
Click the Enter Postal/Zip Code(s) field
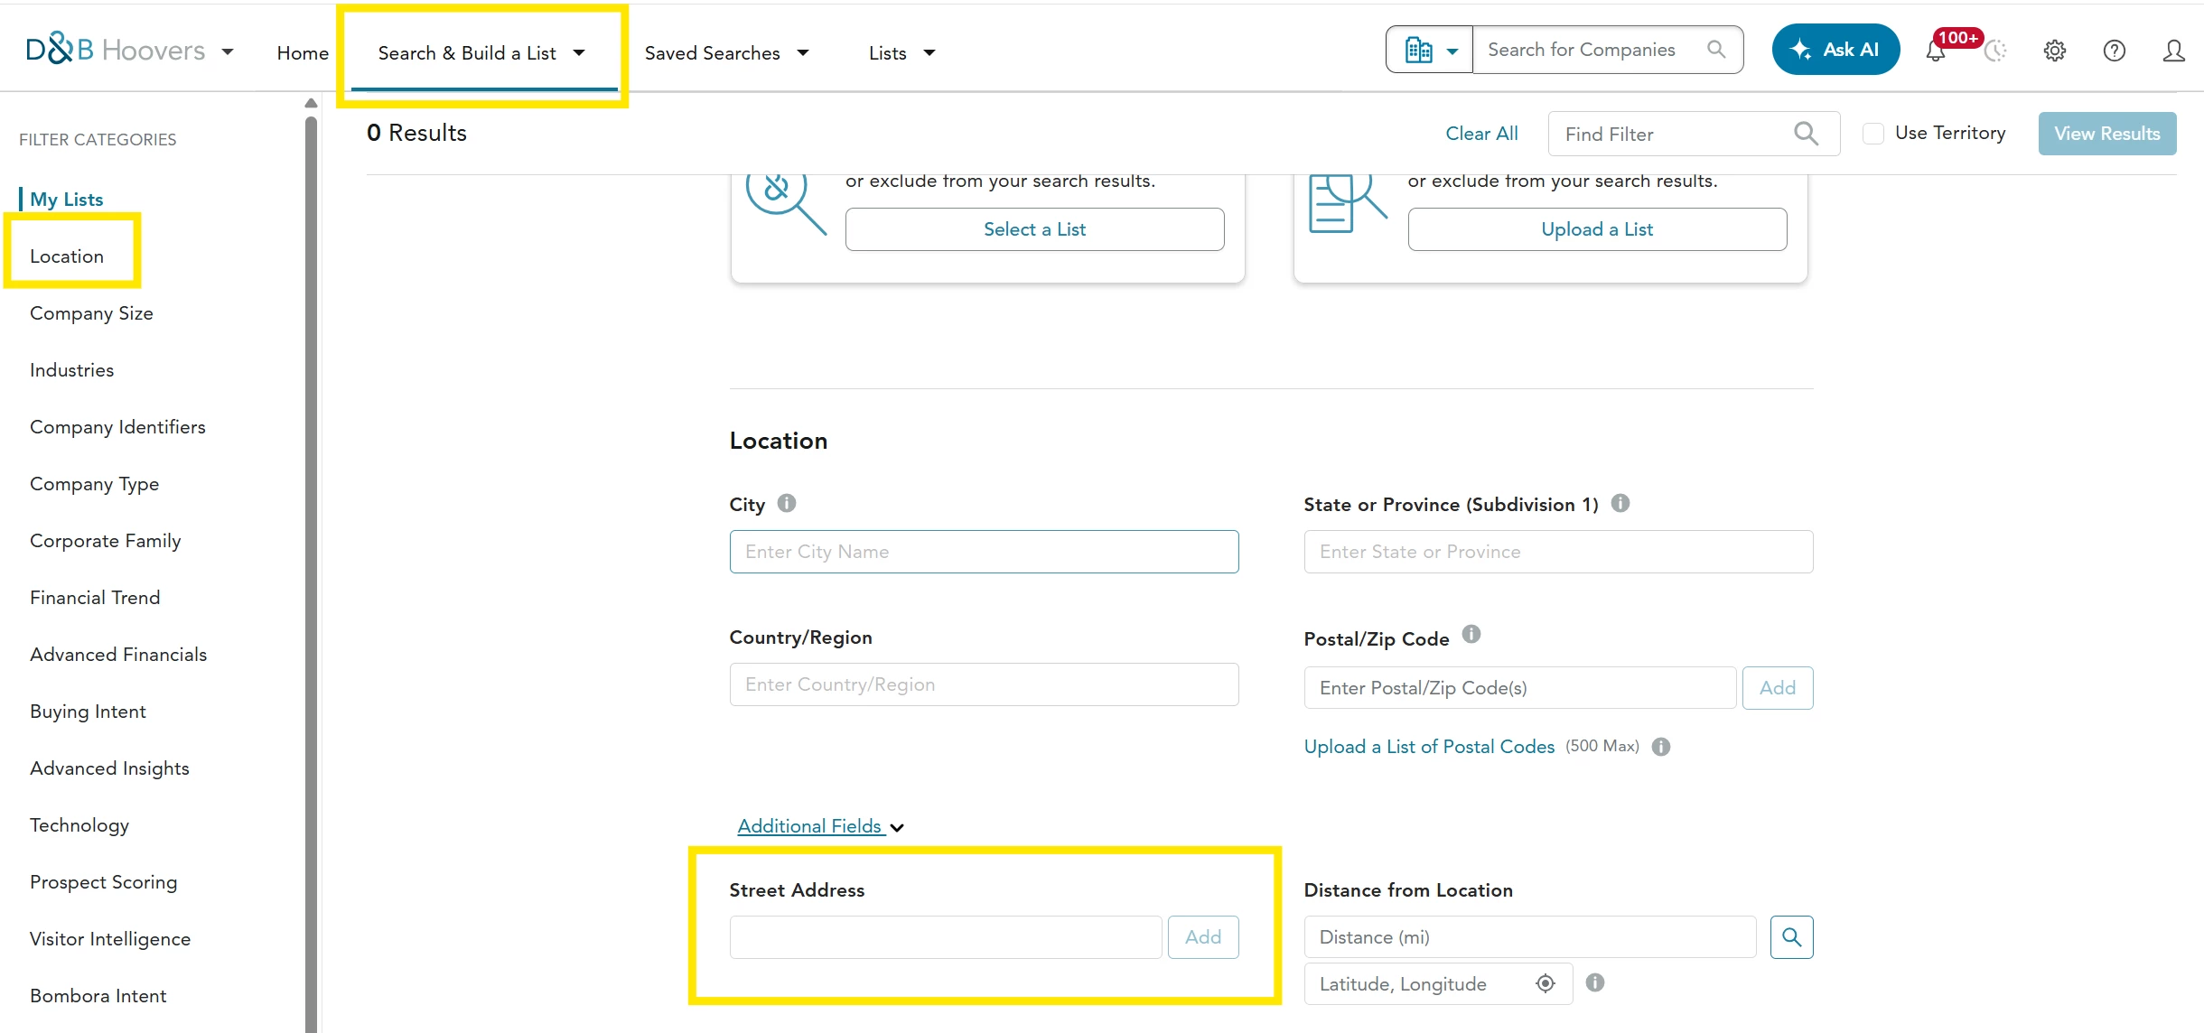(x=1520, y=688)
